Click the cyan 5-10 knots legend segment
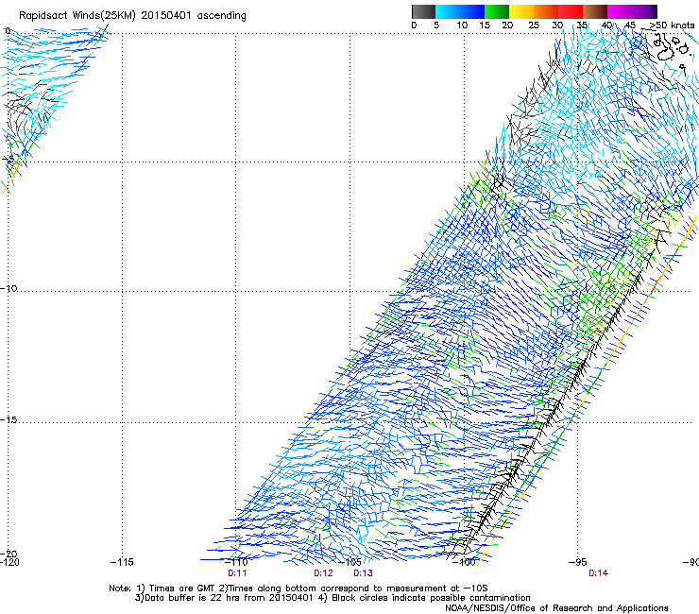This screenshot has width=699, height=614. (x=448, y=11)
